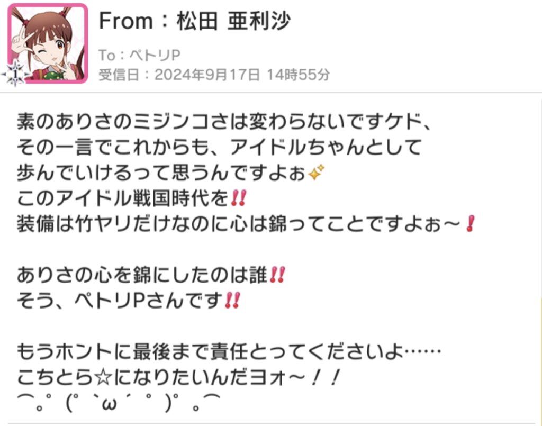Click the double exclamation after アイドル戦国時代を

(238, 198)
